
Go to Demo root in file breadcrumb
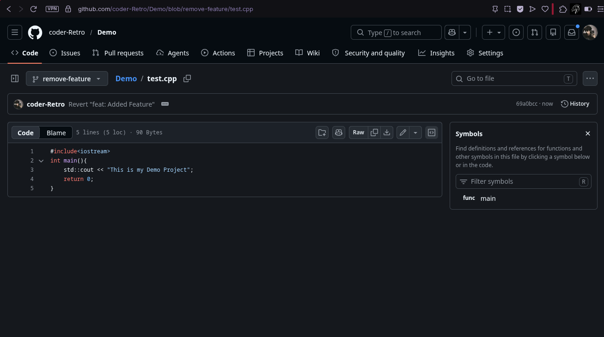[126, 78]
